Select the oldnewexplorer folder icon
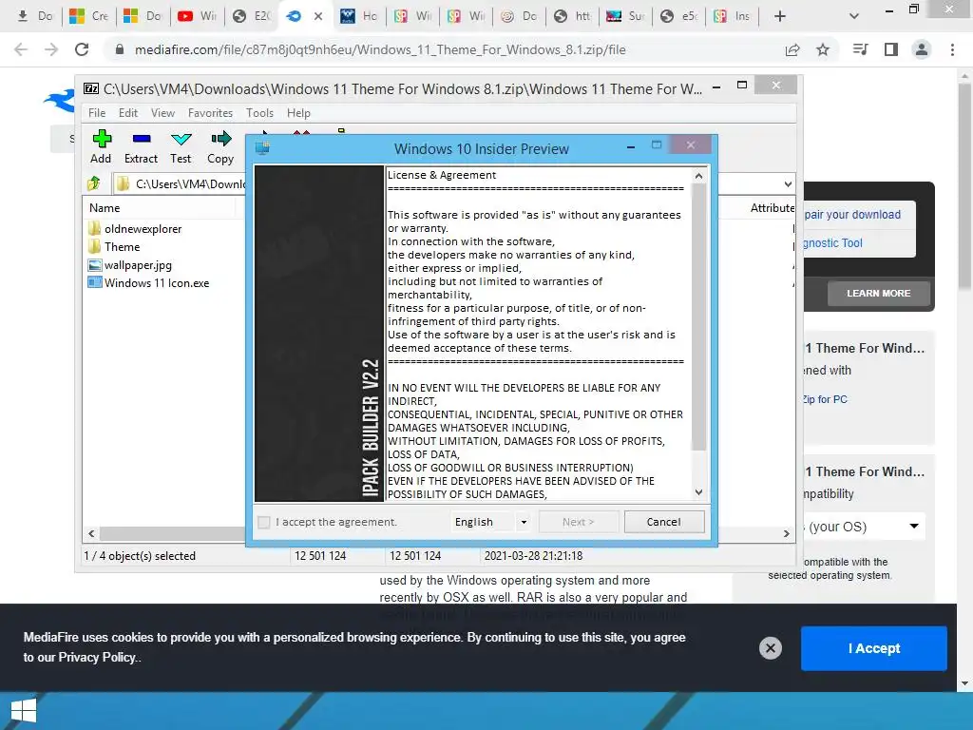The width and height of the screenshot is (973, 730). point(94,228)
